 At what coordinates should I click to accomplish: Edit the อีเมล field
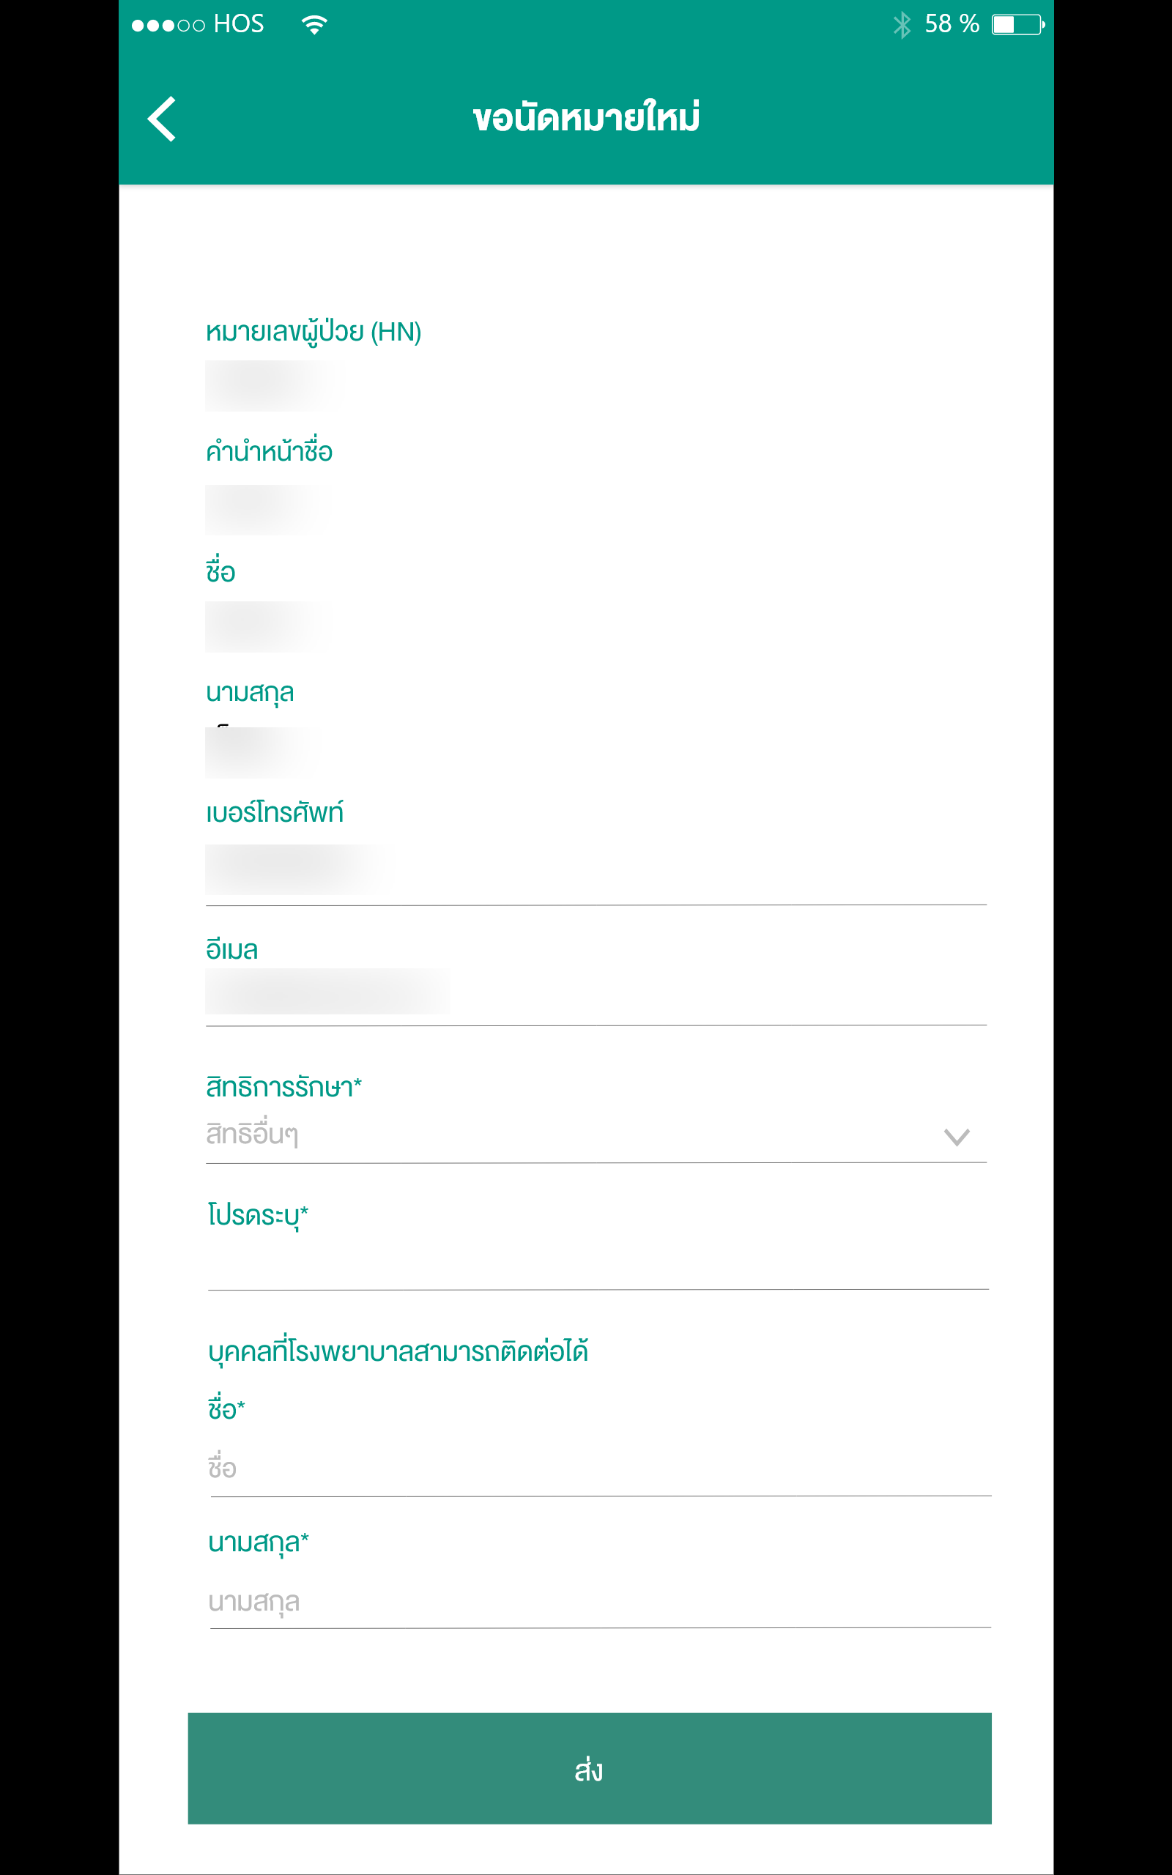[x=596, y=993]
